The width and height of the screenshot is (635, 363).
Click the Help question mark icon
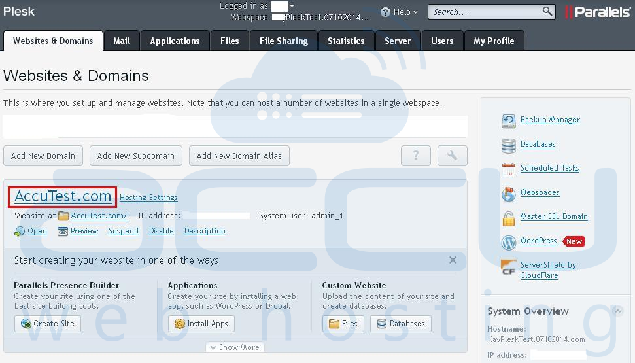[386, 12]
